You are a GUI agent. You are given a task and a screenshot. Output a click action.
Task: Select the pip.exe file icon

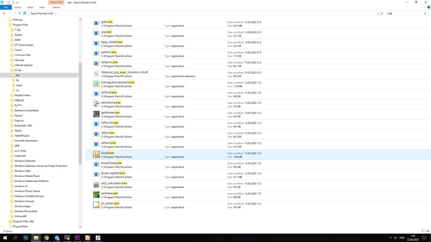tap(96, 34)
